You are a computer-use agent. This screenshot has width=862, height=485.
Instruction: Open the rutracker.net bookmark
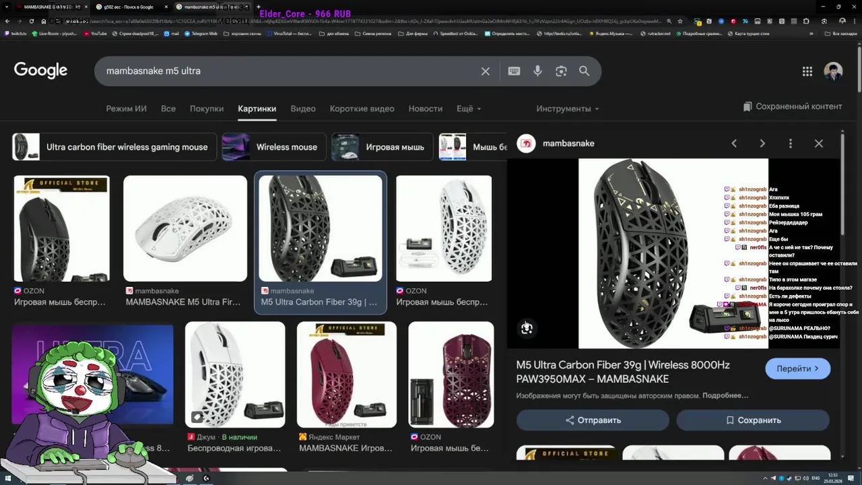click(x=656, y=33)
